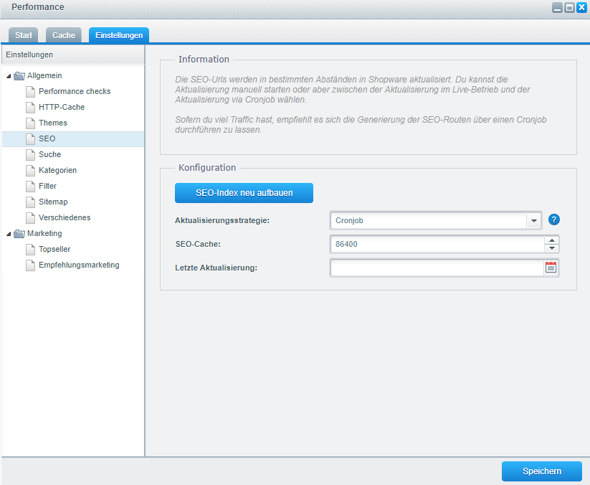The width and height of the screenshot is (590, 485).
Task: Increase SEO-Cache value with up spinner
Action: (551, 240)
